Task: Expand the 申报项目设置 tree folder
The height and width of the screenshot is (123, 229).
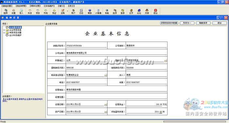Action: tap(4, 33)
